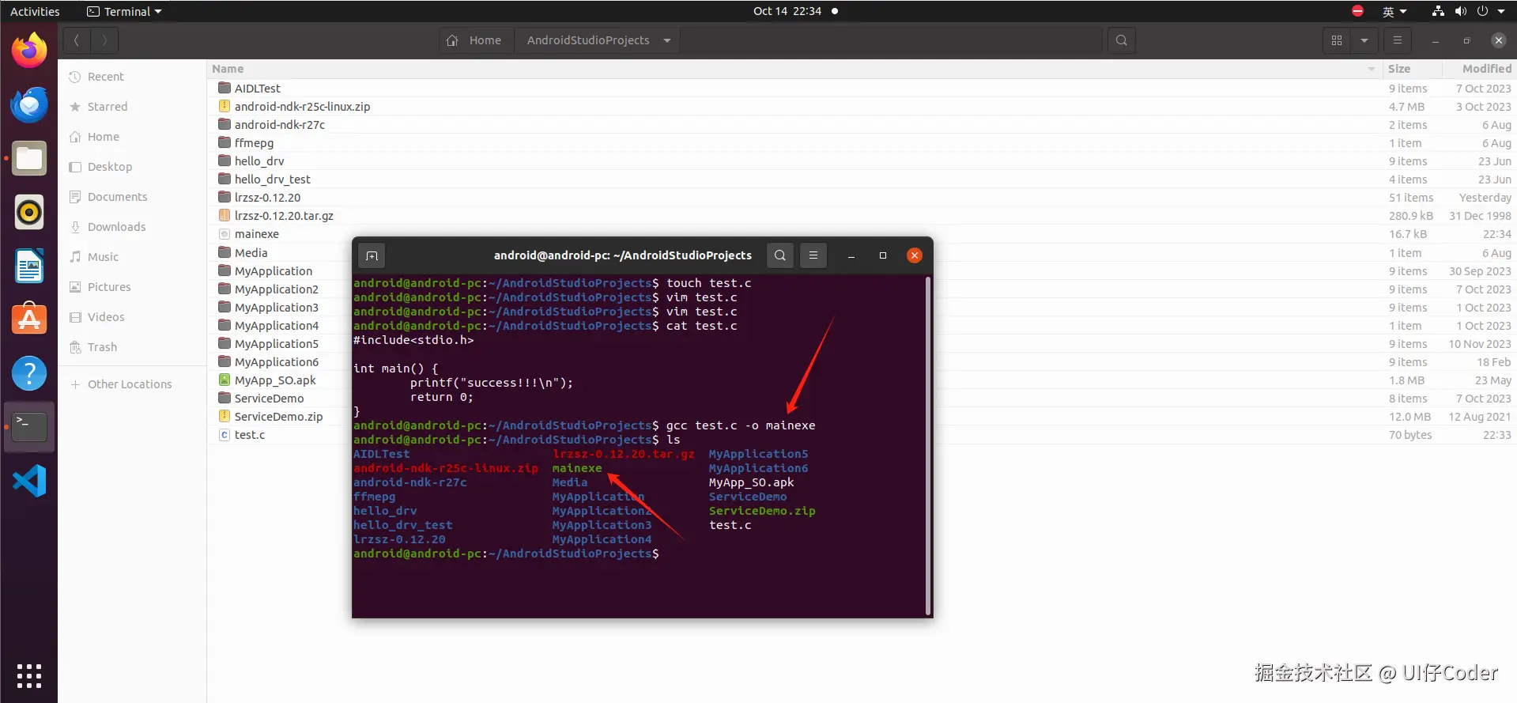
Task: Open the power icon system menu
Action: (1482, 11)
